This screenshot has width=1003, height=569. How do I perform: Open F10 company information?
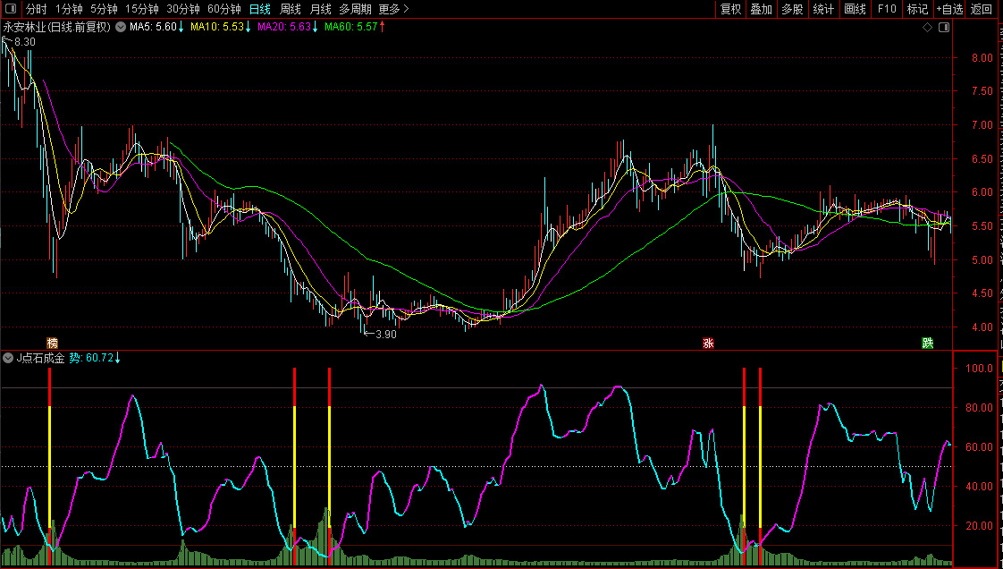point(887,9)
